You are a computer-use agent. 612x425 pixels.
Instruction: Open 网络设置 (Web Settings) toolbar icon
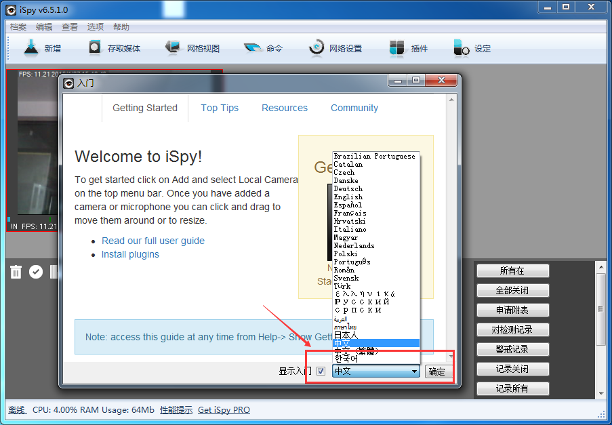click(x=316, y=48)
